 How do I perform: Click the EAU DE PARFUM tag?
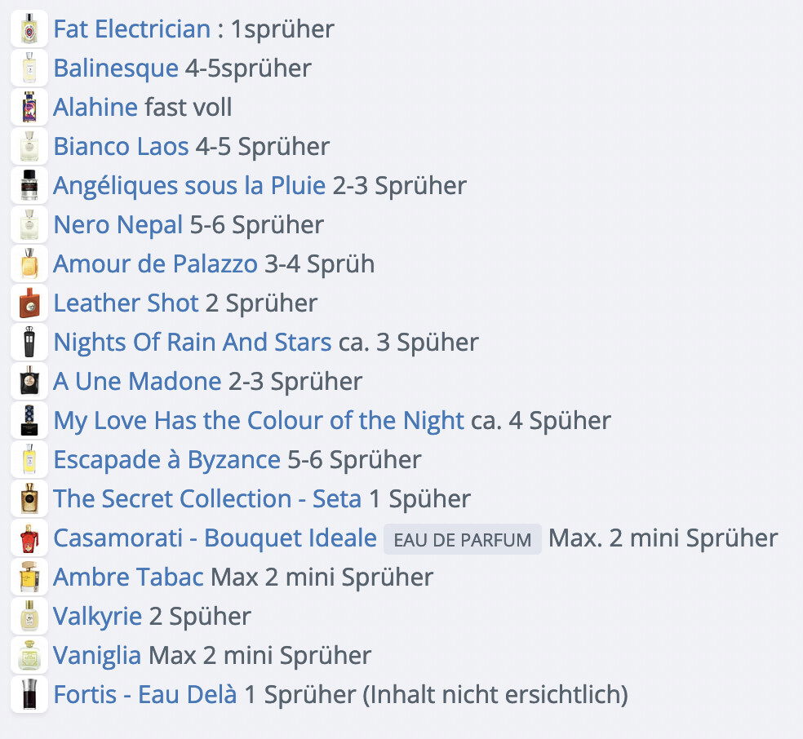point(463,539)
